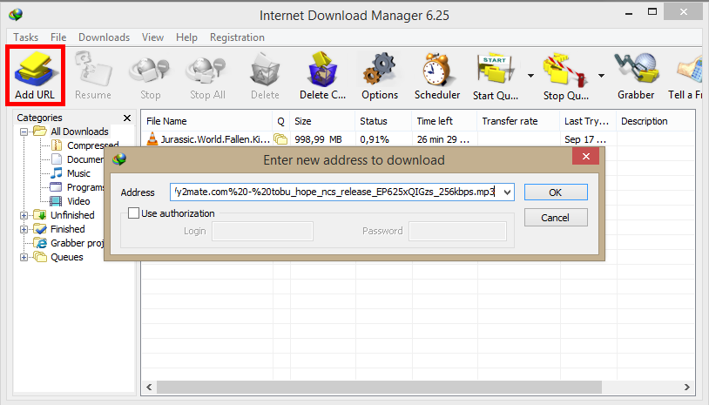Click the horizontal scrollbar thumb
The width and height of the screenshot is (709, 405).
pyautogui.click(x=379, y=387)
